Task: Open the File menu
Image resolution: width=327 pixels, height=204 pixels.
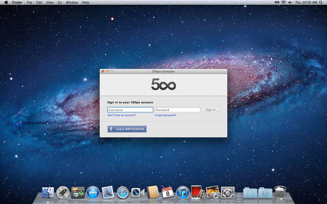Action: (x=29, y=2)
